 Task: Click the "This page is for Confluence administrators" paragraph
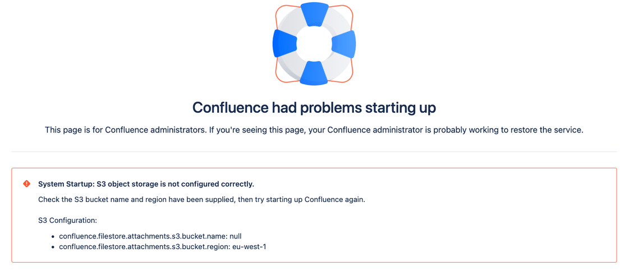[x=314, y=130]
